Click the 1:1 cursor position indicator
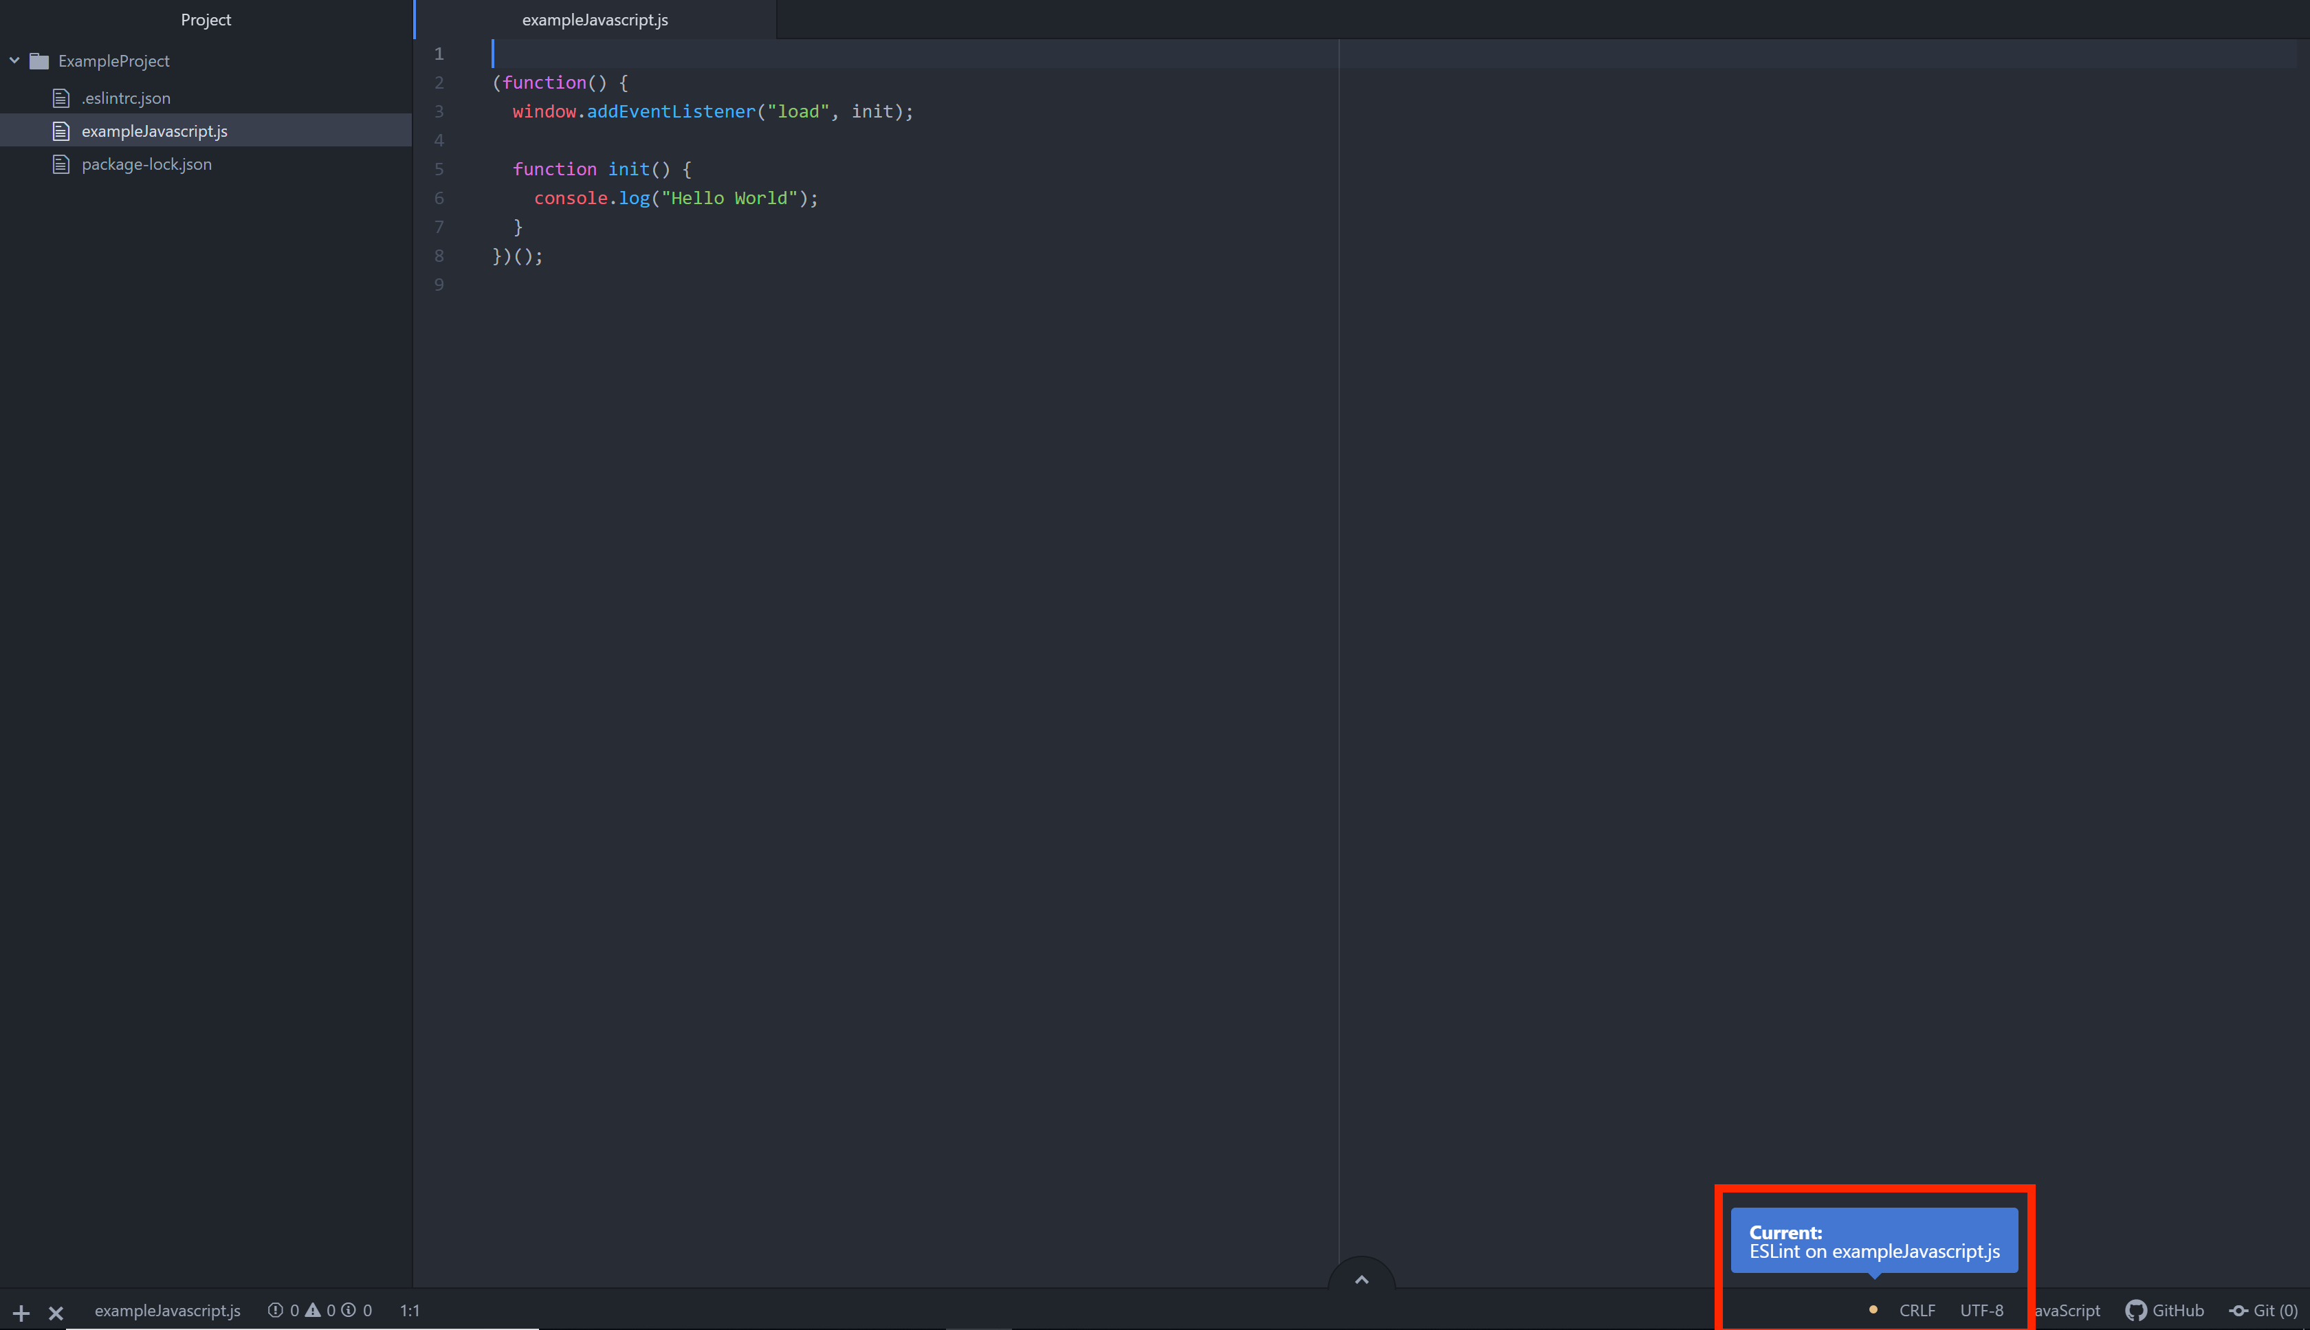 (x=409, y=1310)
